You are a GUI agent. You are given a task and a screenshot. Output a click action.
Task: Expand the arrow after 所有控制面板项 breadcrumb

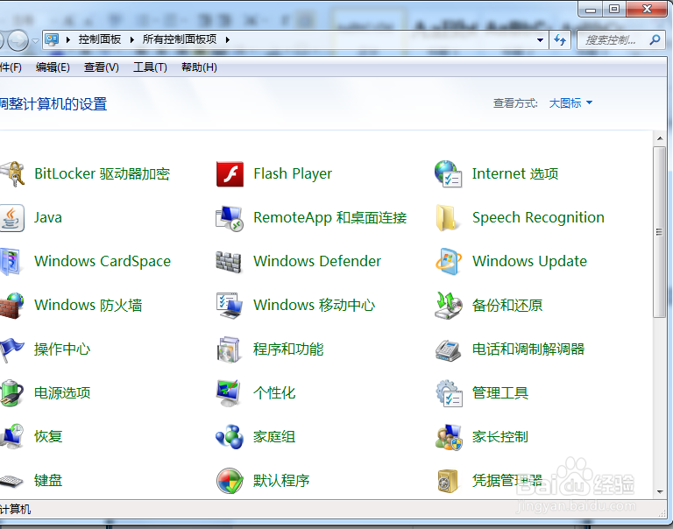point(228,40)
